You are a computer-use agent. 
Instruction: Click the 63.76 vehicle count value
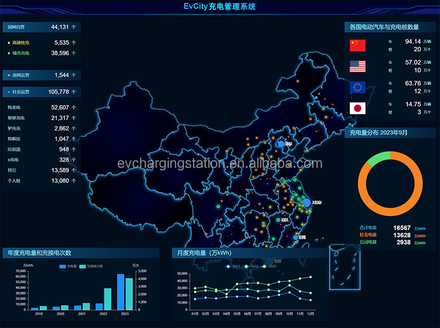pyautogui.click(x=413, y=84)
